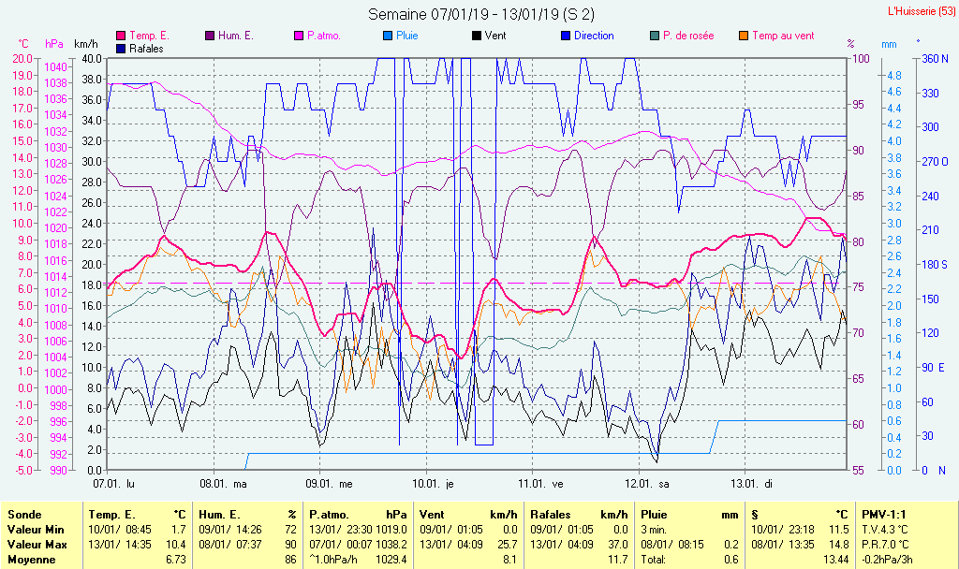Click the max gust value 37.0
This screenshot has height=569, width=959.
click(x=618, y=544)
